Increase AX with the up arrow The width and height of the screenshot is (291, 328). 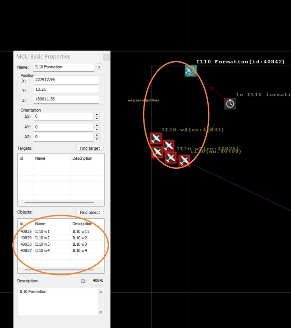97,114
